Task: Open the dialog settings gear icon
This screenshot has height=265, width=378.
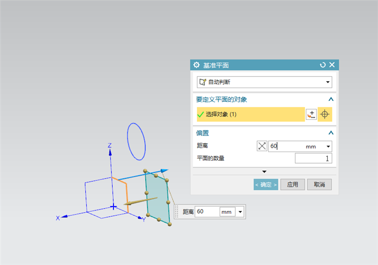Action: click(197, 65)
